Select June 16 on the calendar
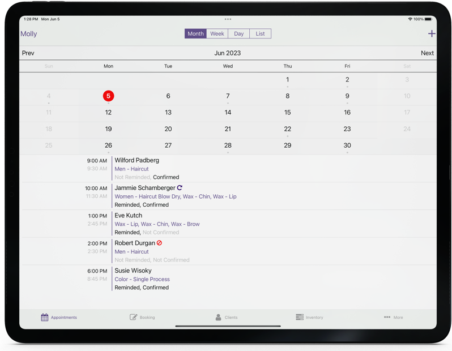Screen dimensions: 452x351 tap(347, 113)
